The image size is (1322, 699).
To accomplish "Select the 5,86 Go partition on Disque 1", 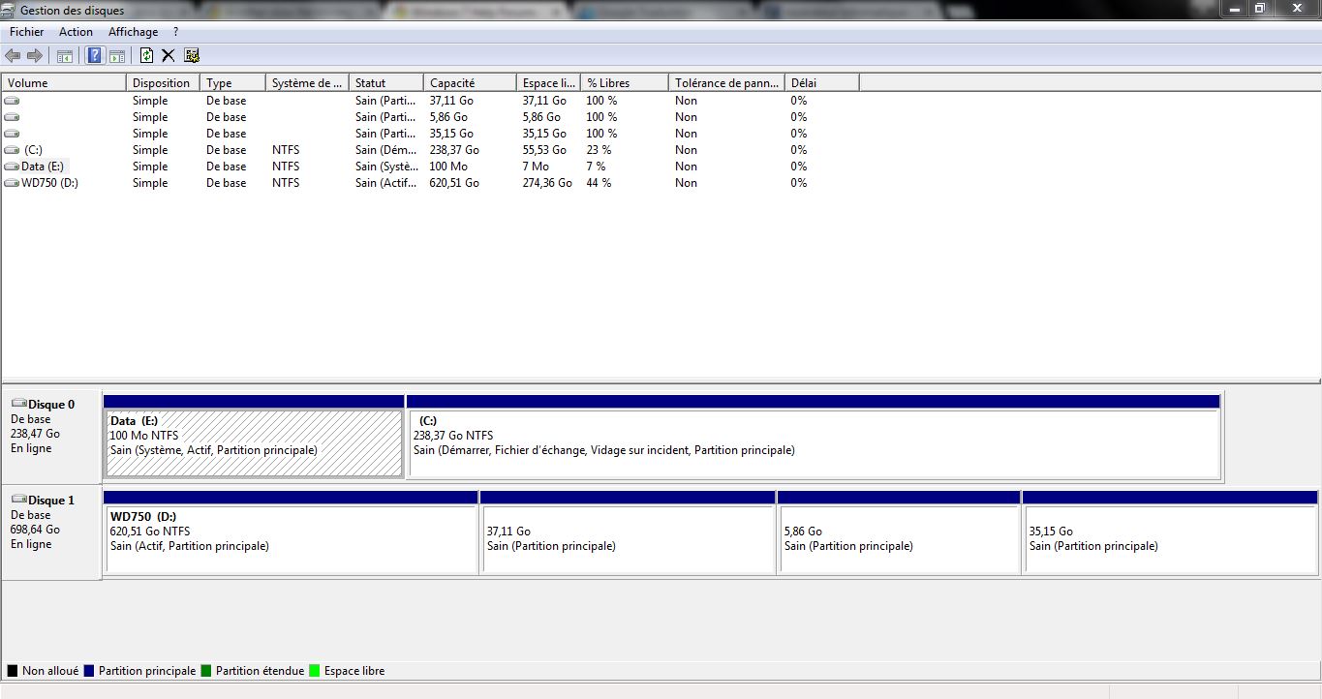I will (x=899, y=539).
